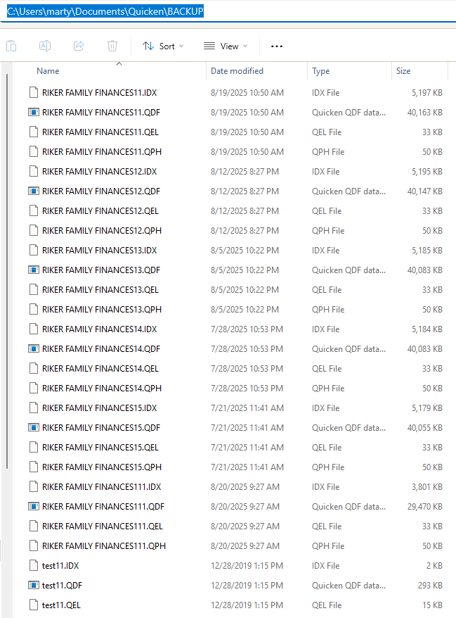456x618 pixels.
Task: Select the RIKER FAMILY FINANCES11.QDF file icon
Action: [x=34, y=113]
